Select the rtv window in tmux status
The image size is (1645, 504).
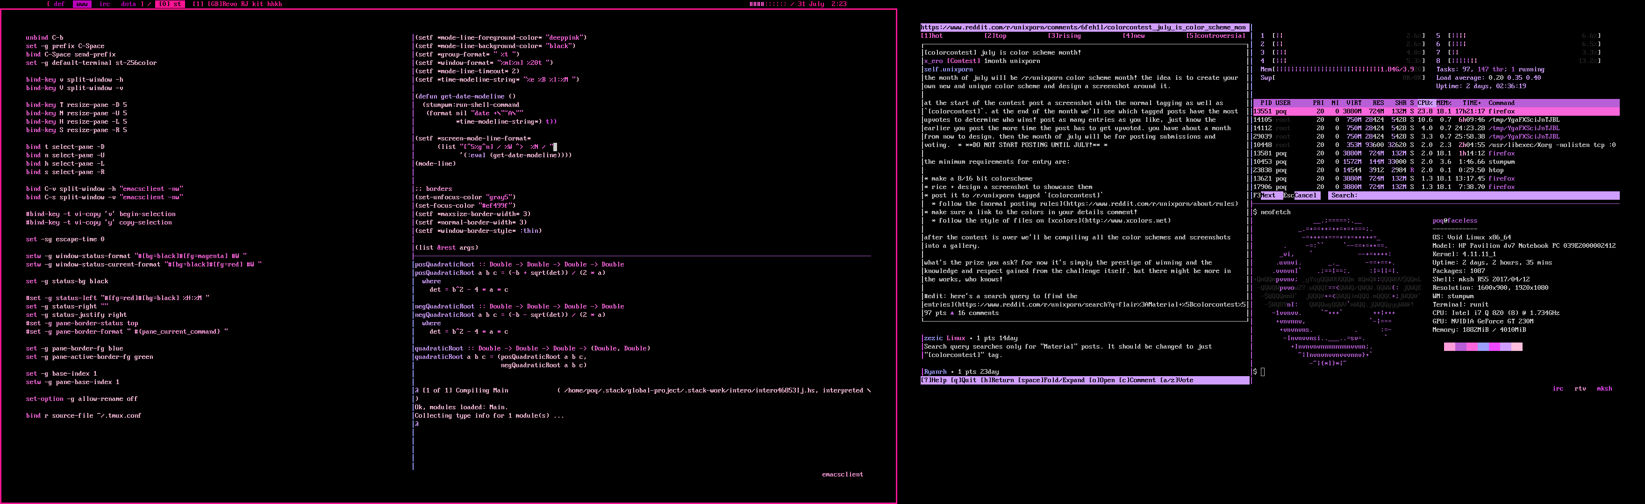point(1580,389)
